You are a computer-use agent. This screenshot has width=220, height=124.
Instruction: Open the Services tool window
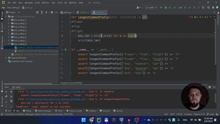[118, 111]
